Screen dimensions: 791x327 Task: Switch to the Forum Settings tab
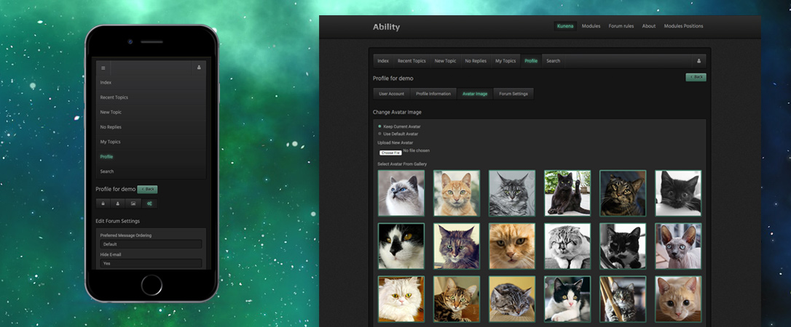[x=513, y=94]
